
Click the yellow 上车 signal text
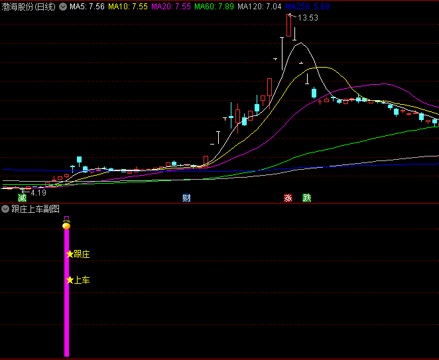(x=82, y=280)
